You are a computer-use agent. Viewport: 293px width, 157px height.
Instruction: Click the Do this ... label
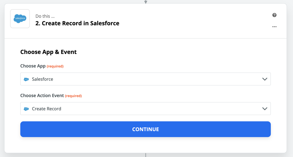click(45, 16)
